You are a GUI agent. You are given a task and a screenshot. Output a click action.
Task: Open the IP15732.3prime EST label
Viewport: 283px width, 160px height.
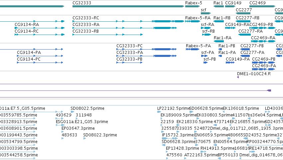pos(178,135)
